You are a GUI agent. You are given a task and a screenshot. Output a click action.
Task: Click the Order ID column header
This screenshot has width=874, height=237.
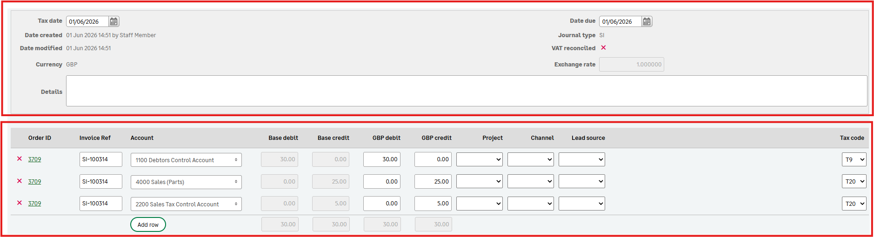[40, 138]
